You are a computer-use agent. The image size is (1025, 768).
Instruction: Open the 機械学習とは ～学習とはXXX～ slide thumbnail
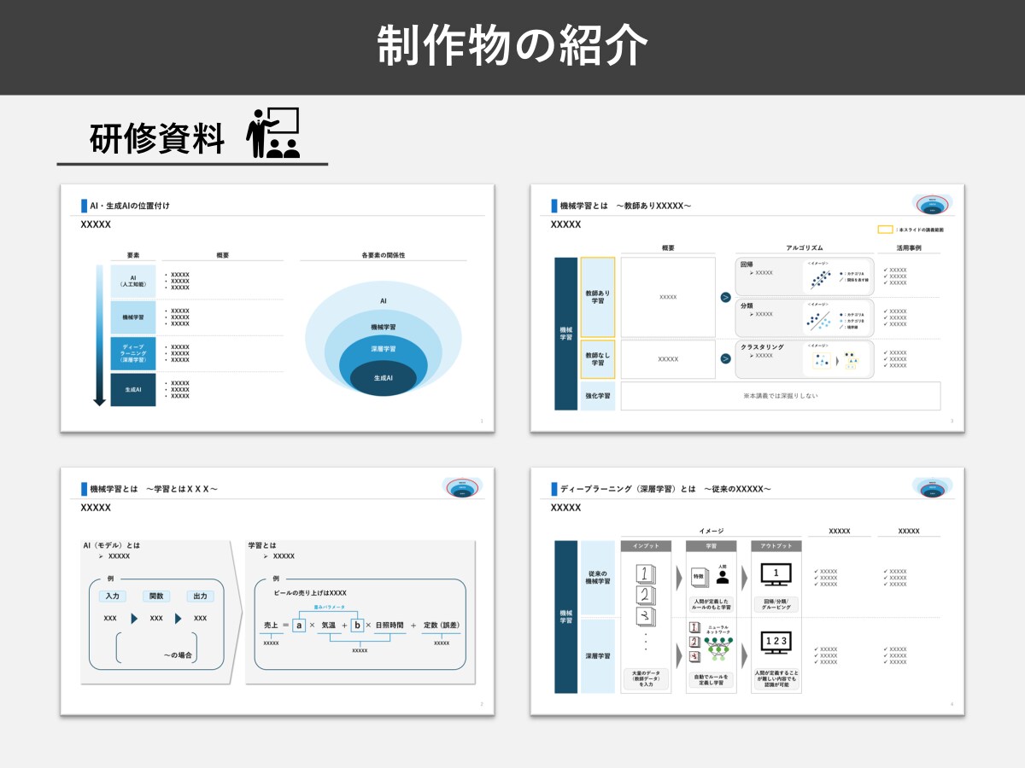pyautogui.click(x=277, y=591)
